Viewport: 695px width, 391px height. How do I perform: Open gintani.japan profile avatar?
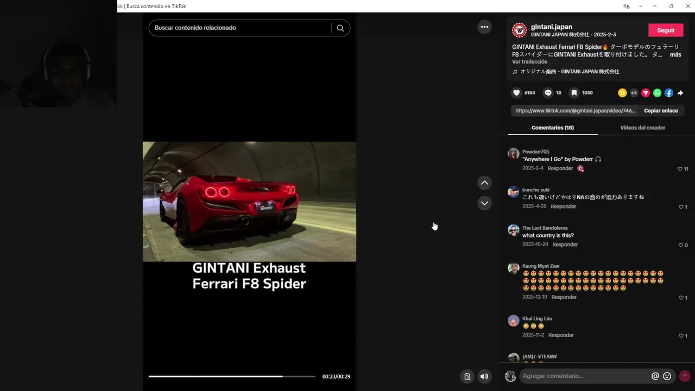point(519,30)
